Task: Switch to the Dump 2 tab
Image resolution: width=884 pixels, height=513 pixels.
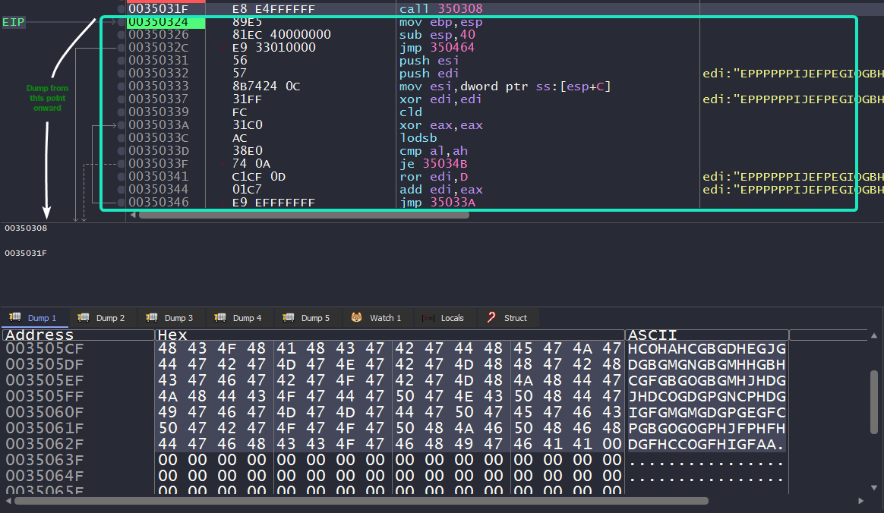Action: [x=103, y=318]
